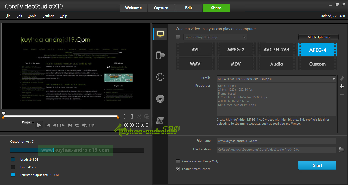Switch to the Capture tab

(x=161, y=8)
